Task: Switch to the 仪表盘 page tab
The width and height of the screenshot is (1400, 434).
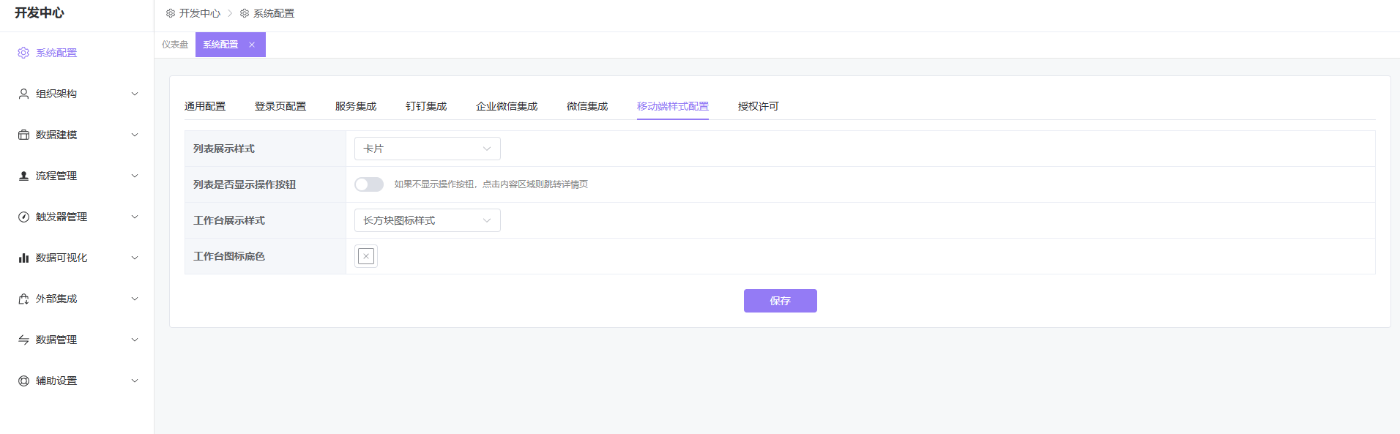Action: pos(175,45)
